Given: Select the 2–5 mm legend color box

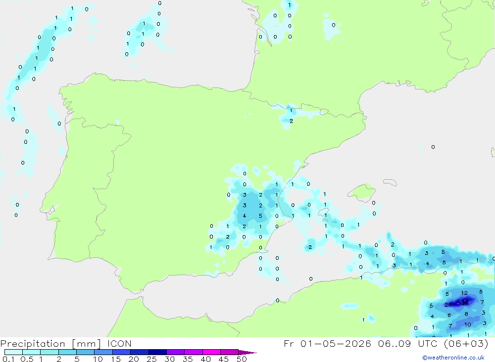Looking at the screenshot, I should click(x=67, y=352).
